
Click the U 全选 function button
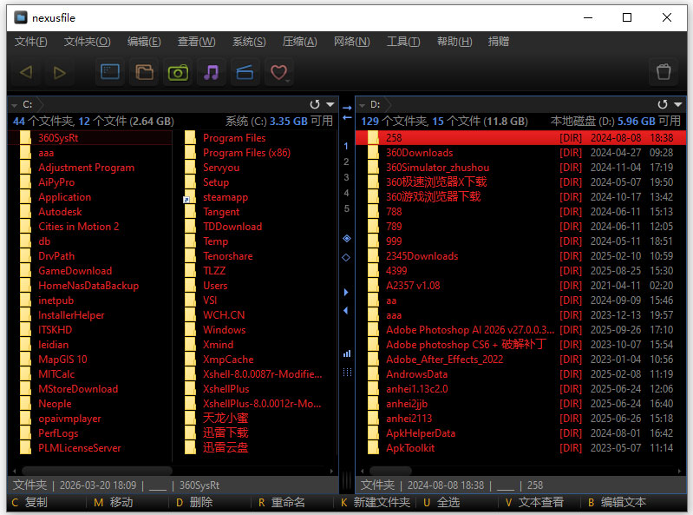click(441, 502)
